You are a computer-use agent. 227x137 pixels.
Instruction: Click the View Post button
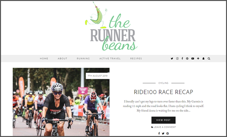tap(163, 120)
